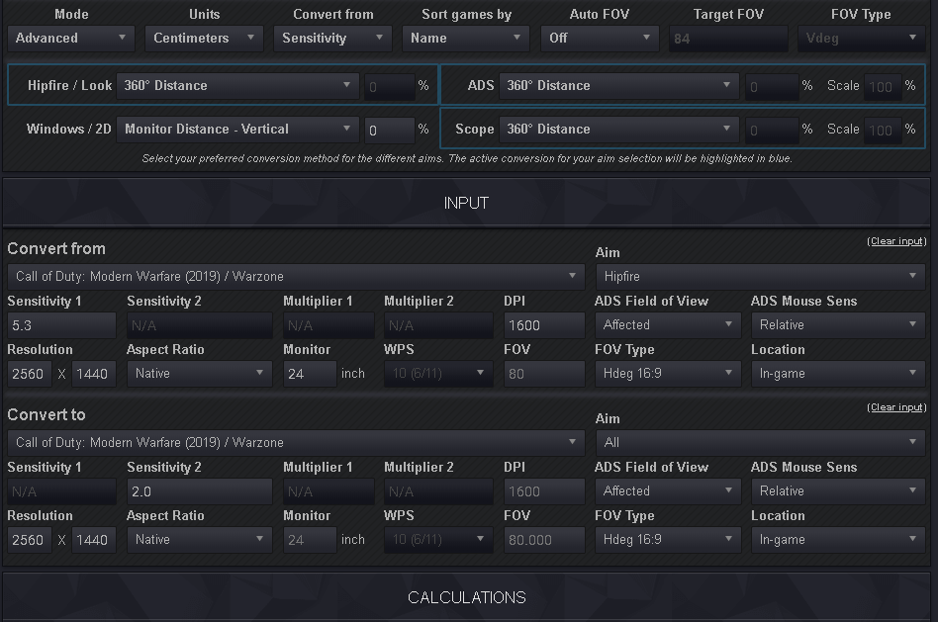938x622 pixels.
Task: Open the Convert from dropdown showing Sensitivity
Action: 332,39
